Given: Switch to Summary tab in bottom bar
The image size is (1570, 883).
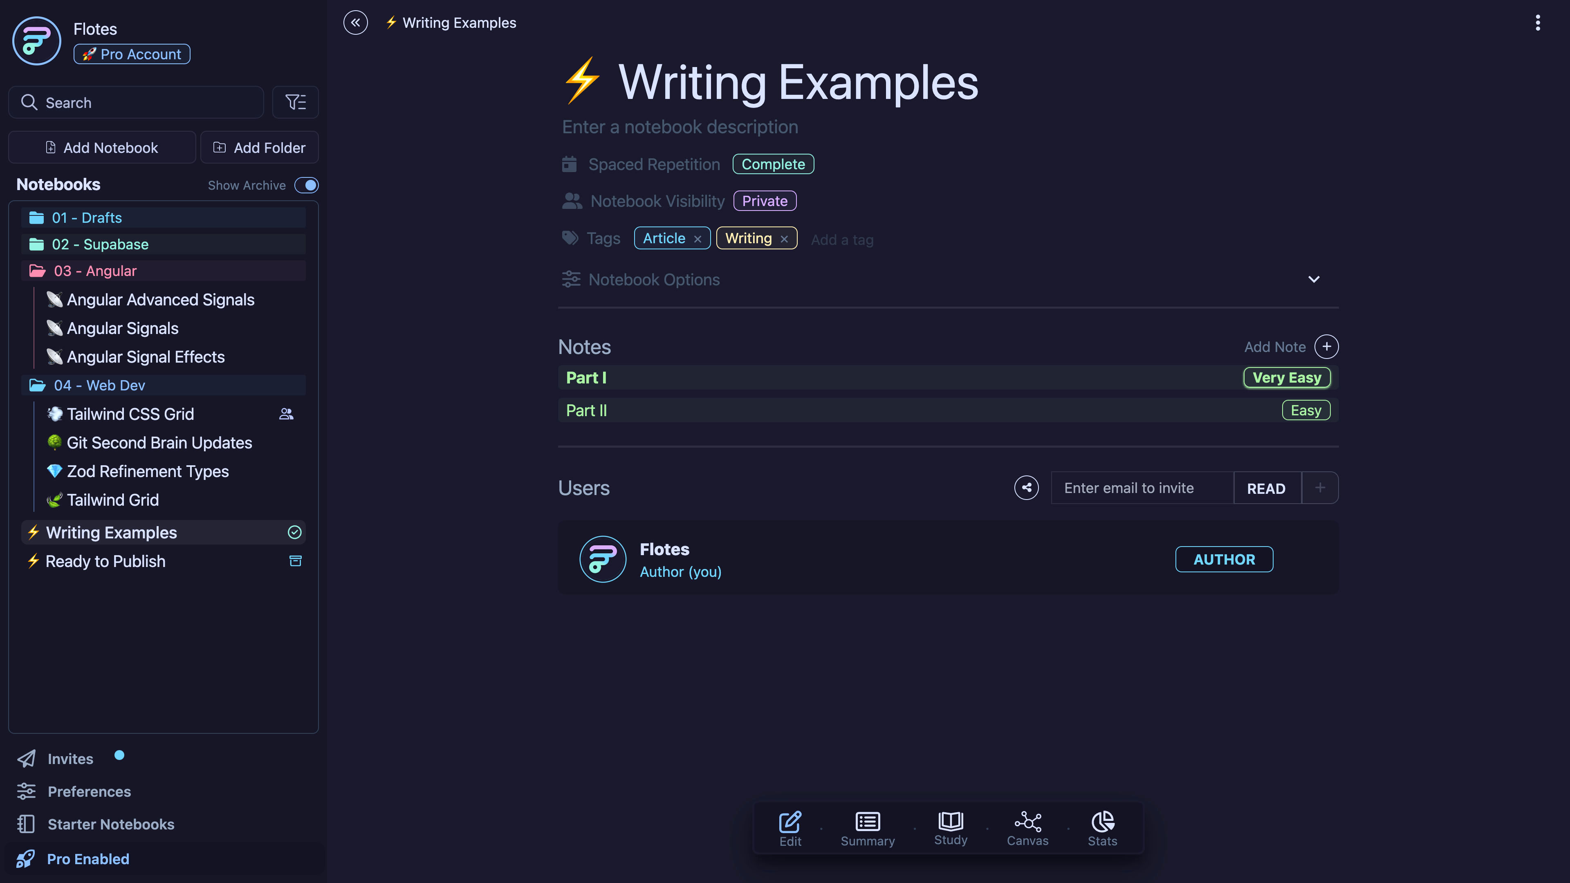Looking at the screenshot, I should [x=867, y=828].
